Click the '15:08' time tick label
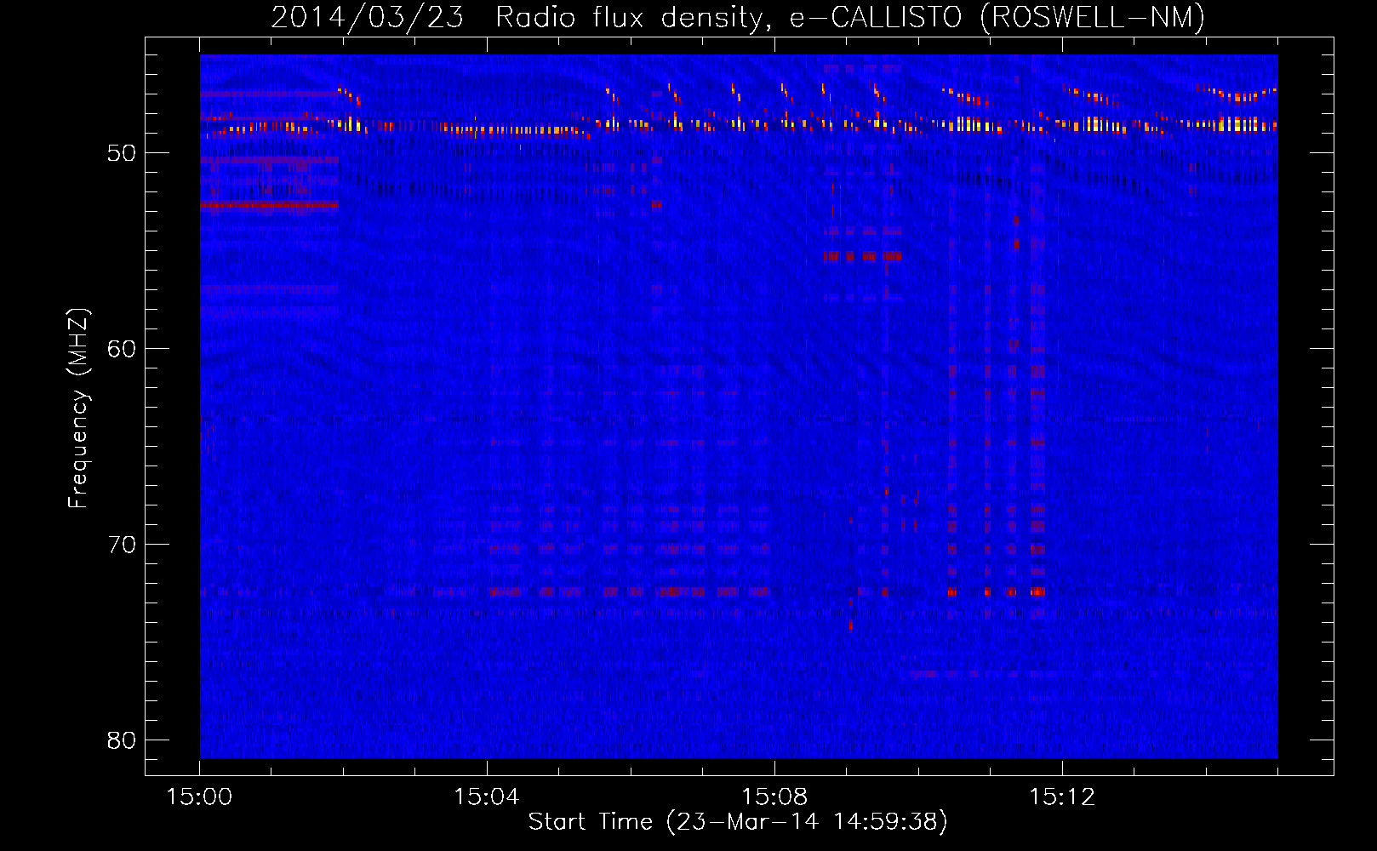 click(x=774, y=797)
